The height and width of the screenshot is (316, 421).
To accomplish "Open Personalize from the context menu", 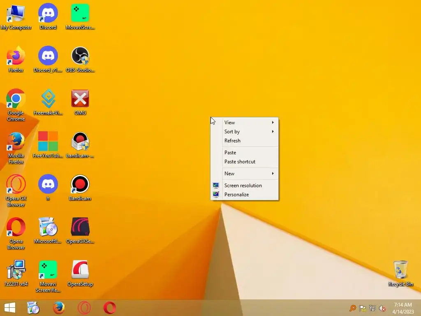I will coord(244,195).
